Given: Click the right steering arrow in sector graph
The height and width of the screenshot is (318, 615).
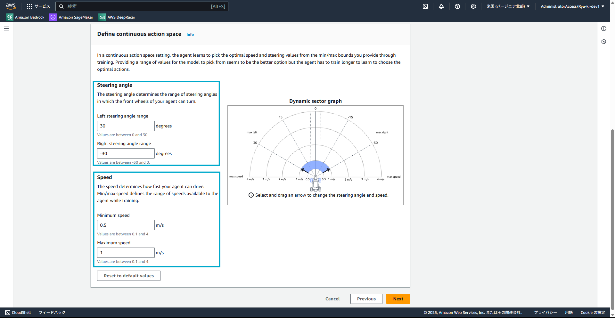Looking at the screenshot, I should pos(327,170).
